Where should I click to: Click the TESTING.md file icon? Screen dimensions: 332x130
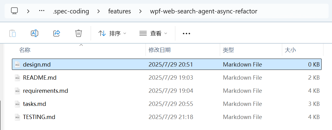pyautogui.click(x=17, y=117)
